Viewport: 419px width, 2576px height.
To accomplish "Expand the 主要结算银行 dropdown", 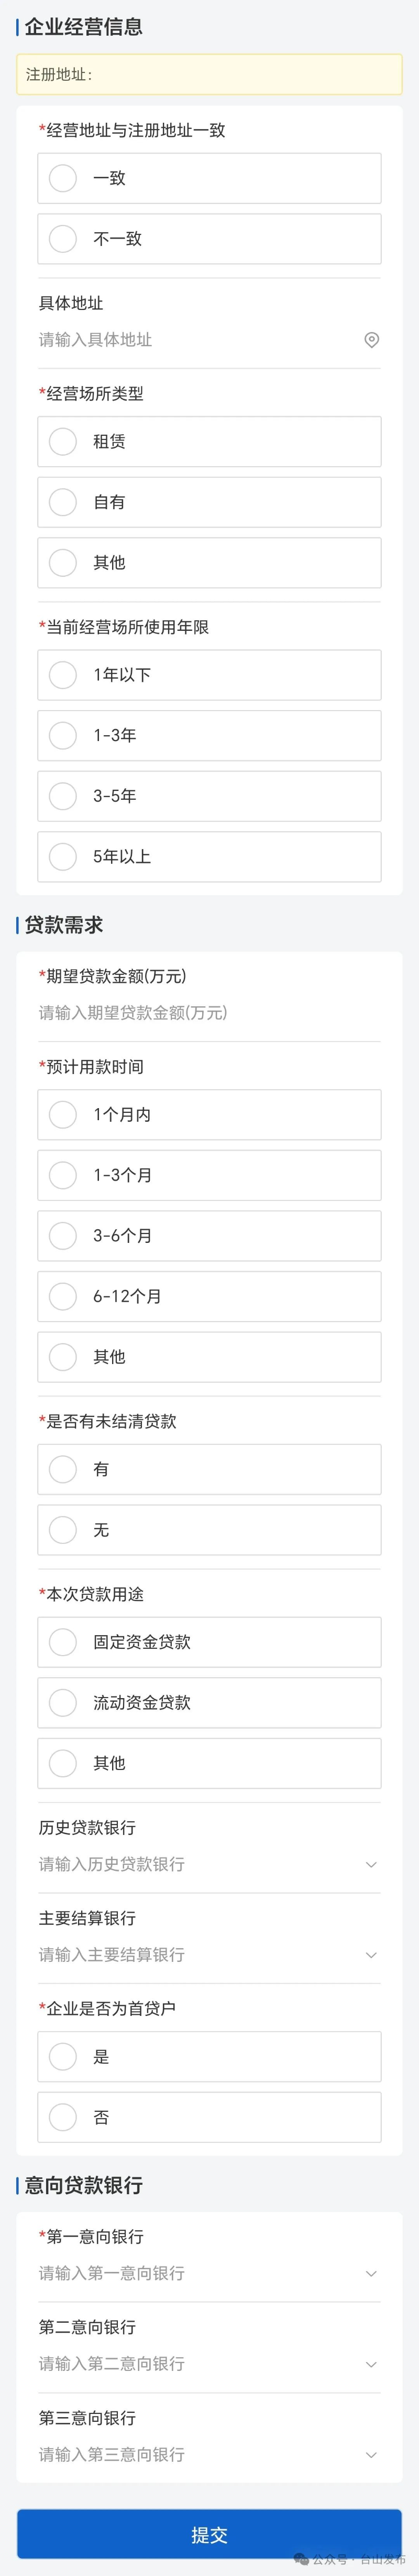I will 210,1955.
